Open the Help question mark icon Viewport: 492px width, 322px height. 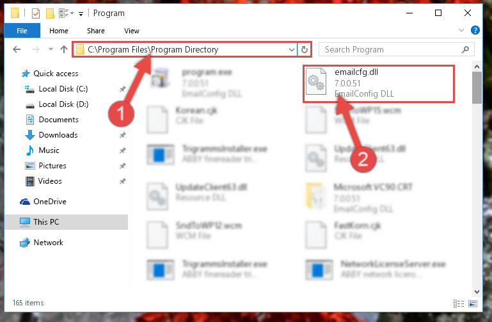pyautogui.click(x=475, y=30)
